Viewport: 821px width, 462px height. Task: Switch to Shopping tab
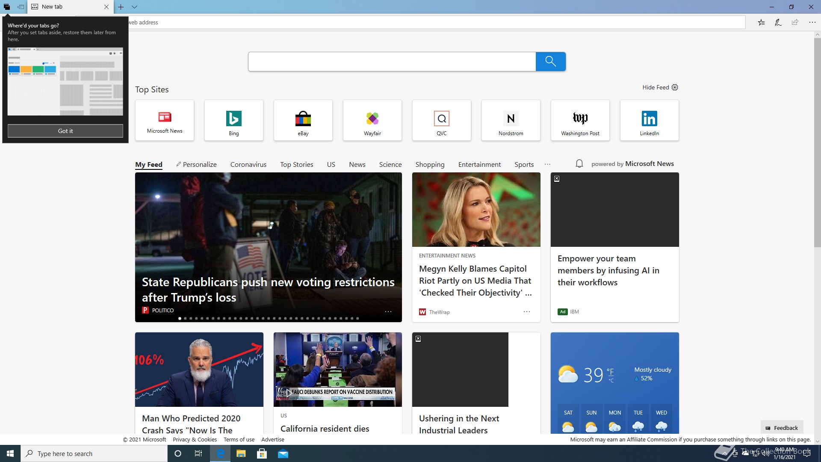click(x=430, y=165)
